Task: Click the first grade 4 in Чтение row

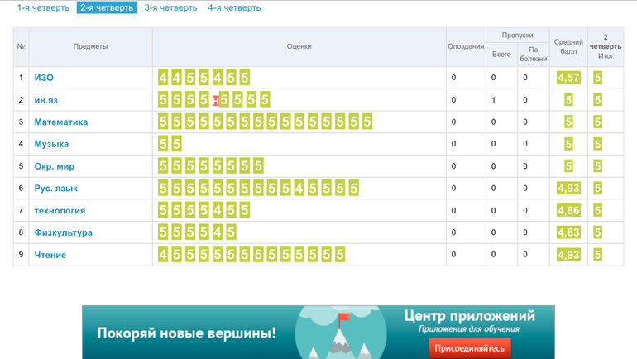Action: pos(163,255)
